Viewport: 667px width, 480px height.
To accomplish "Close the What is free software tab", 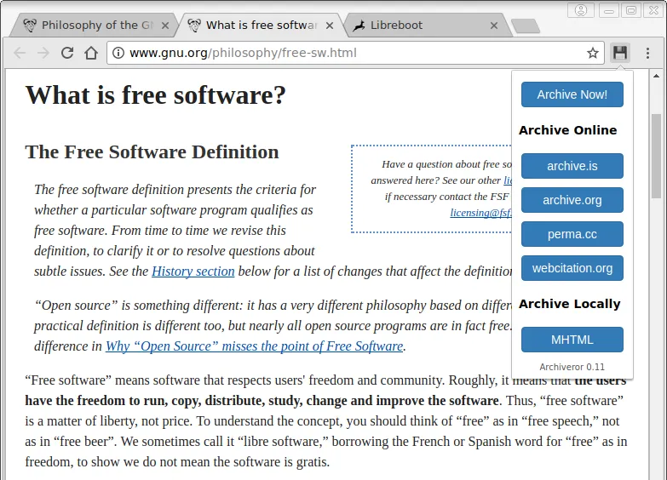I will [330, 26].
